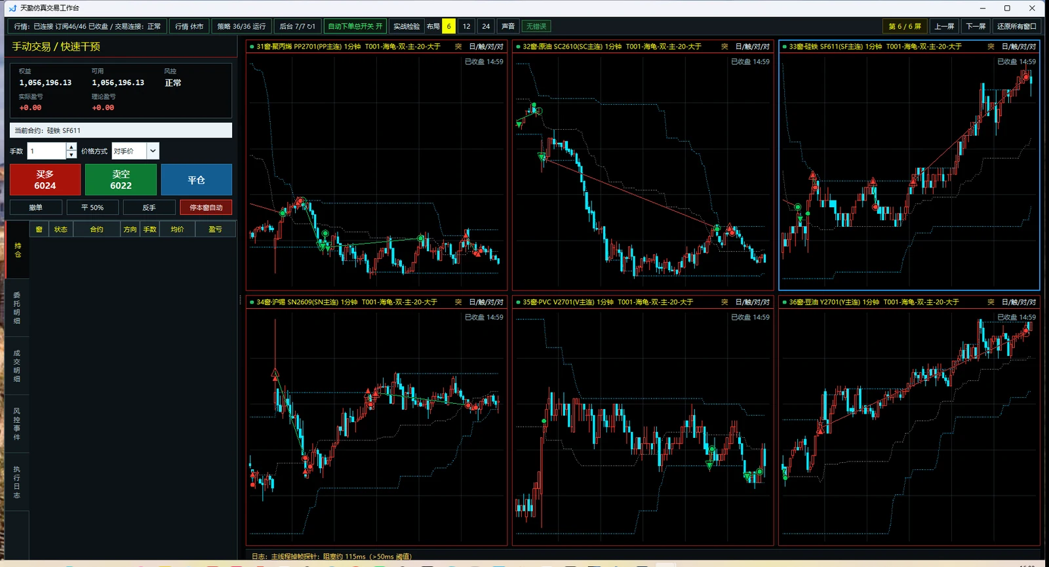Open 日/触/对/对 settings on the 33窗 硅铁 chart

[x=1019, y=47]
